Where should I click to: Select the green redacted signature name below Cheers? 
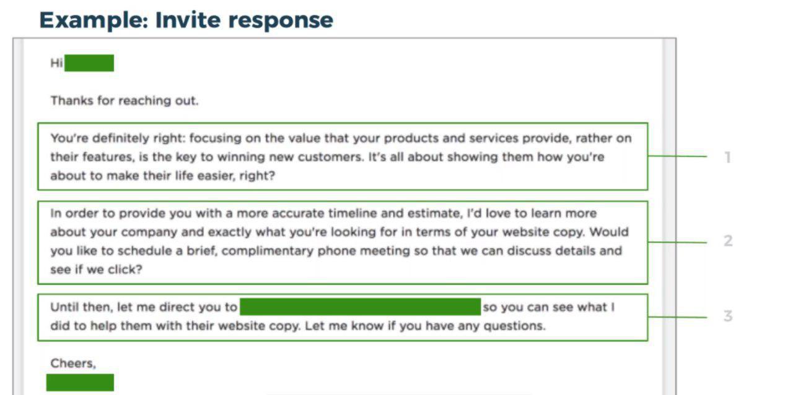[x=80, y=382]
